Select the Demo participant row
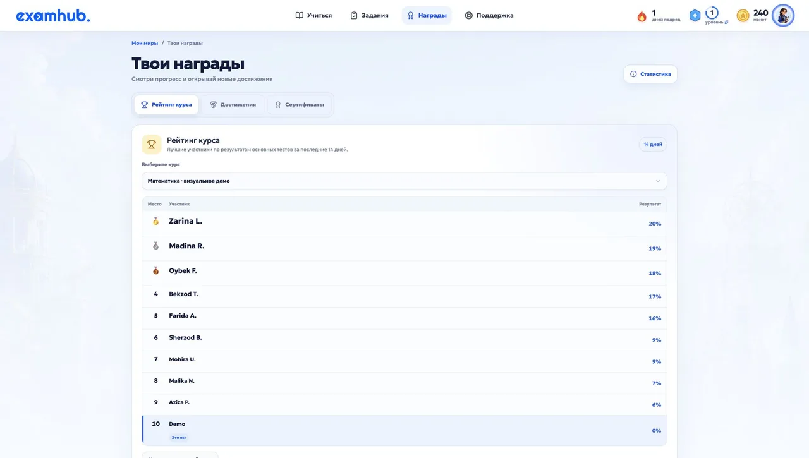The height and width of the screenshot is (458, 809). click(404, 430)
